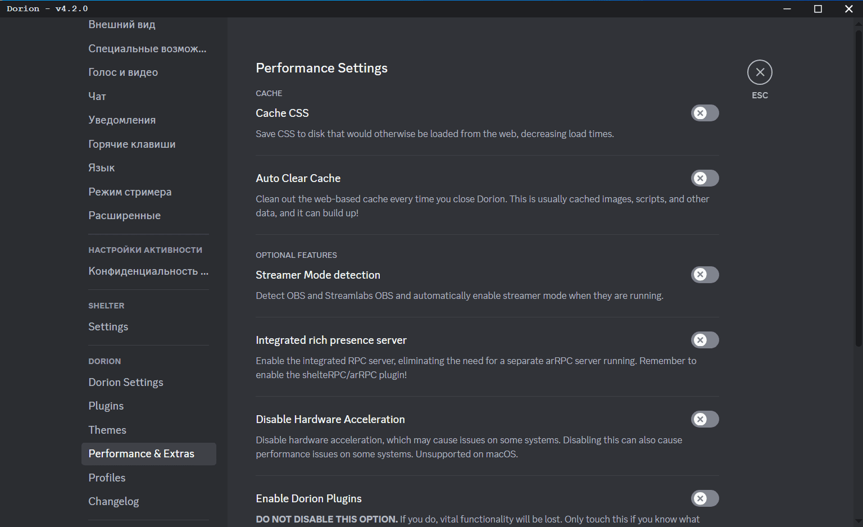This screenshot has width=863, height=527.
Task: Close settings with the ESC circle icon
Action: (760, 72)
